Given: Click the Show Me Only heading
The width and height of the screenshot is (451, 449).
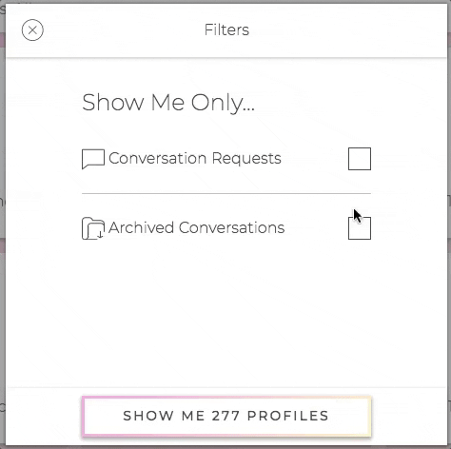Looking at the screenshot, I should [x=168, y=103].
